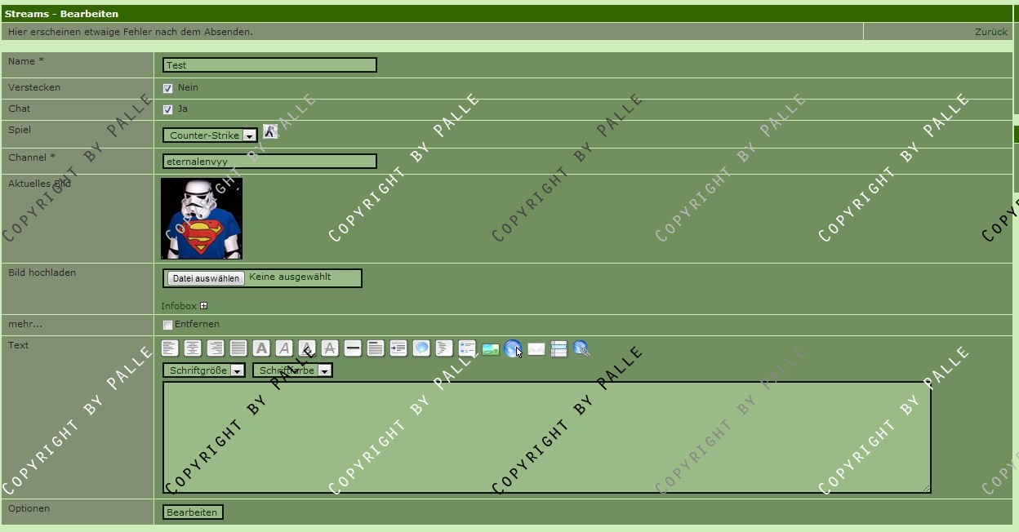Image resolution: width=1019 pixels, height=532 pixels.
Task: Open the Schriftgröße dropdown
Action: 203,370
